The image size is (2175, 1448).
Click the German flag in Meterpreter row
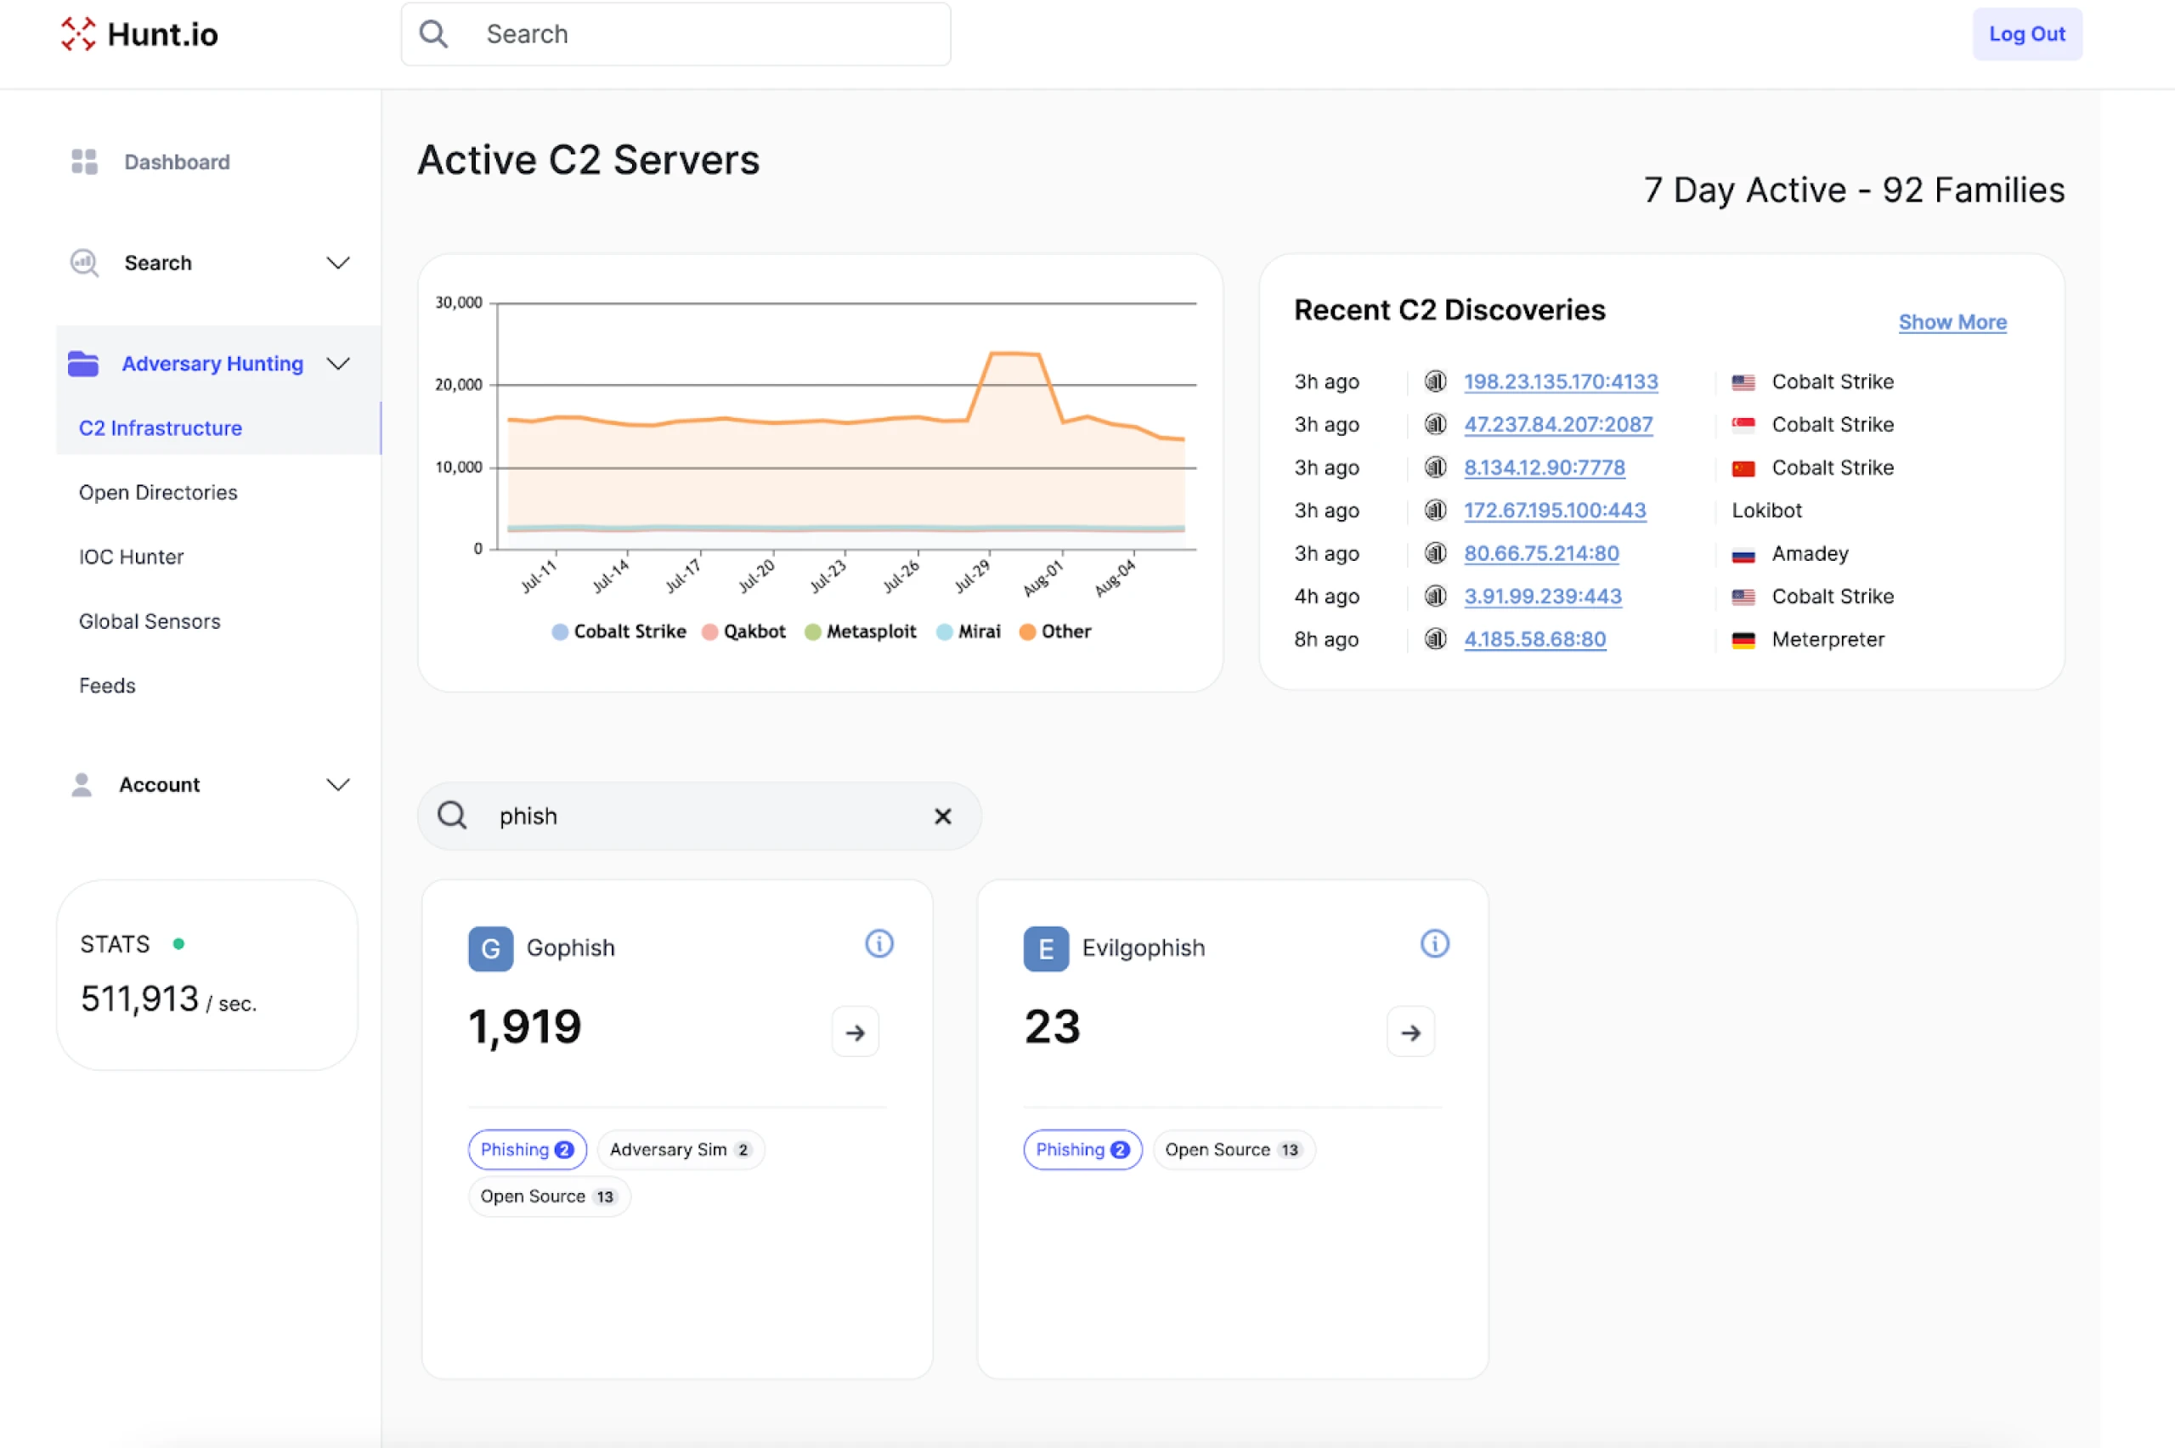(x=1743, y=640)
